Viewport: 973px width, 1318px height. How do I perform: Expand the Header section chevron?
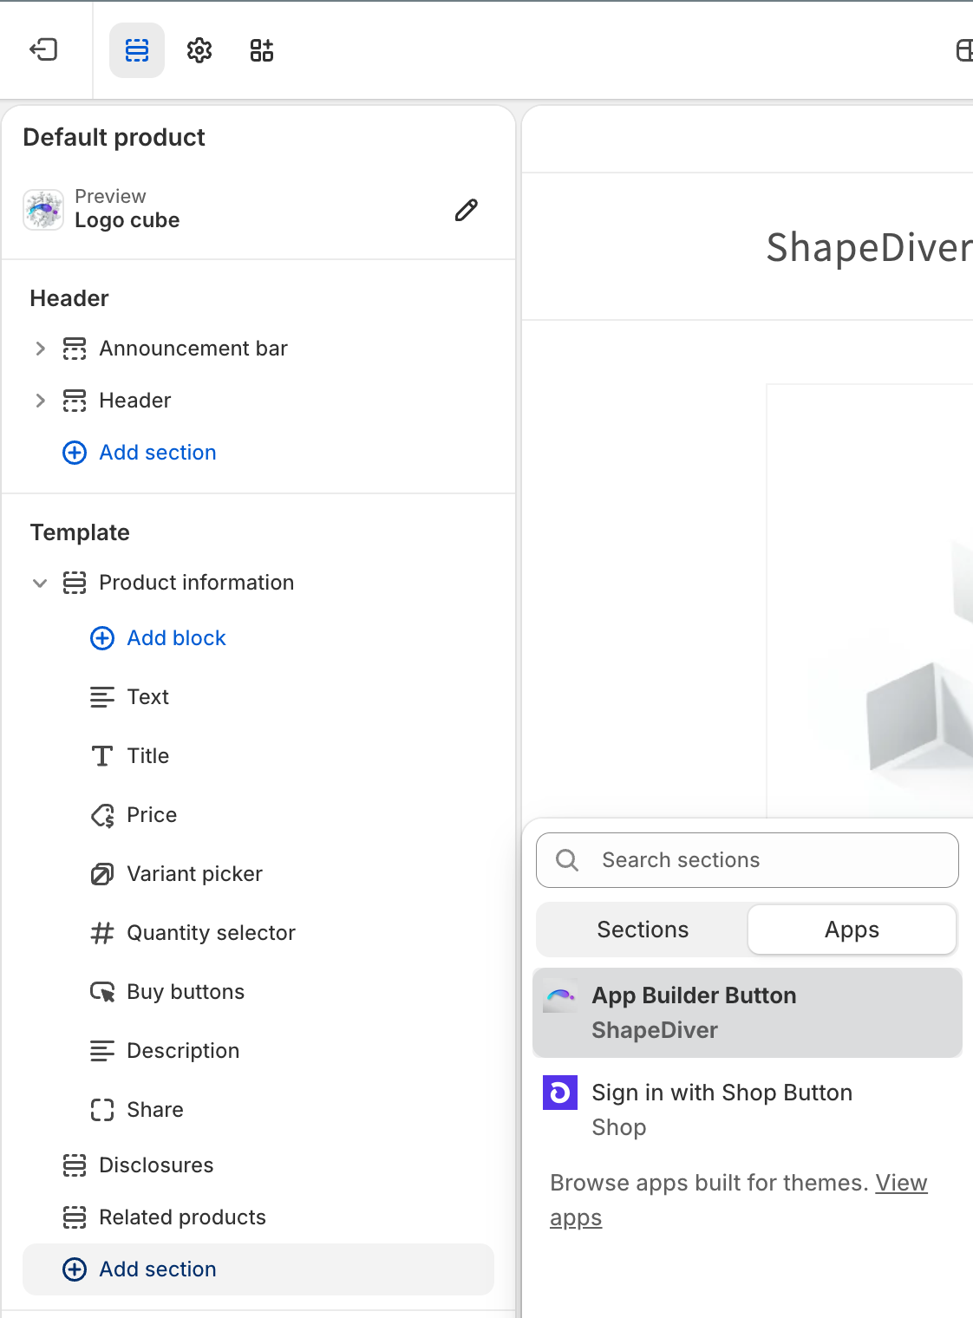(40, 401)
